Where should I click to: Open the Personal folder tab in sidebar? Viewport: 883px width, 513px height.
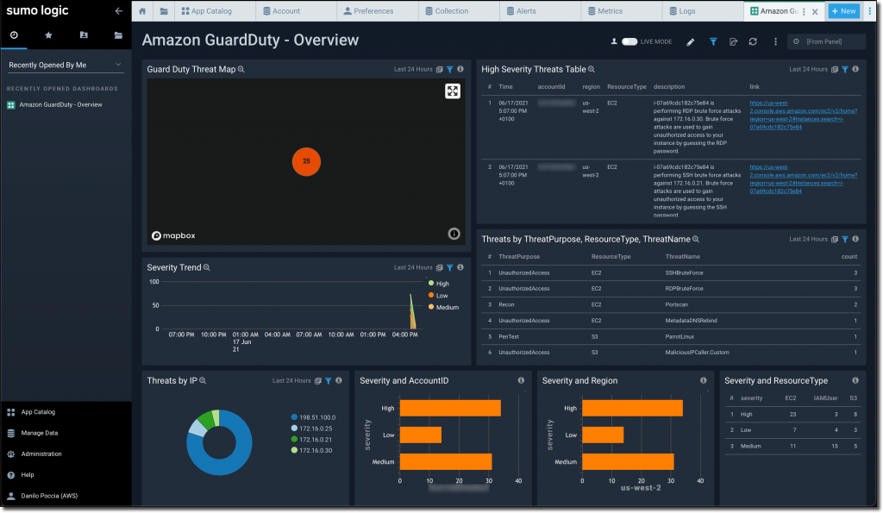[x=84, y=34]
